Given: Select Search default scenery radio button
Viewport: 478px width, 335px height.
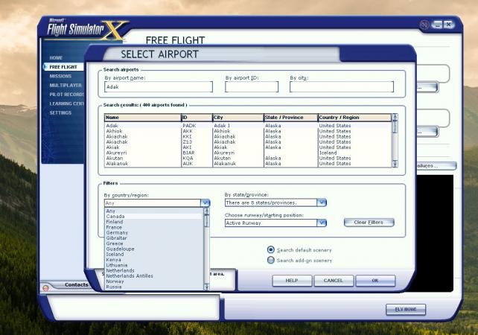Looking at the screenshot, I should (x=271, y=249).
